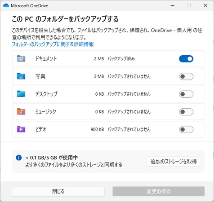This screenshot has width=214, height=202.
Task: Click the デスクトップ folder icon
Action: click(21, 94)
